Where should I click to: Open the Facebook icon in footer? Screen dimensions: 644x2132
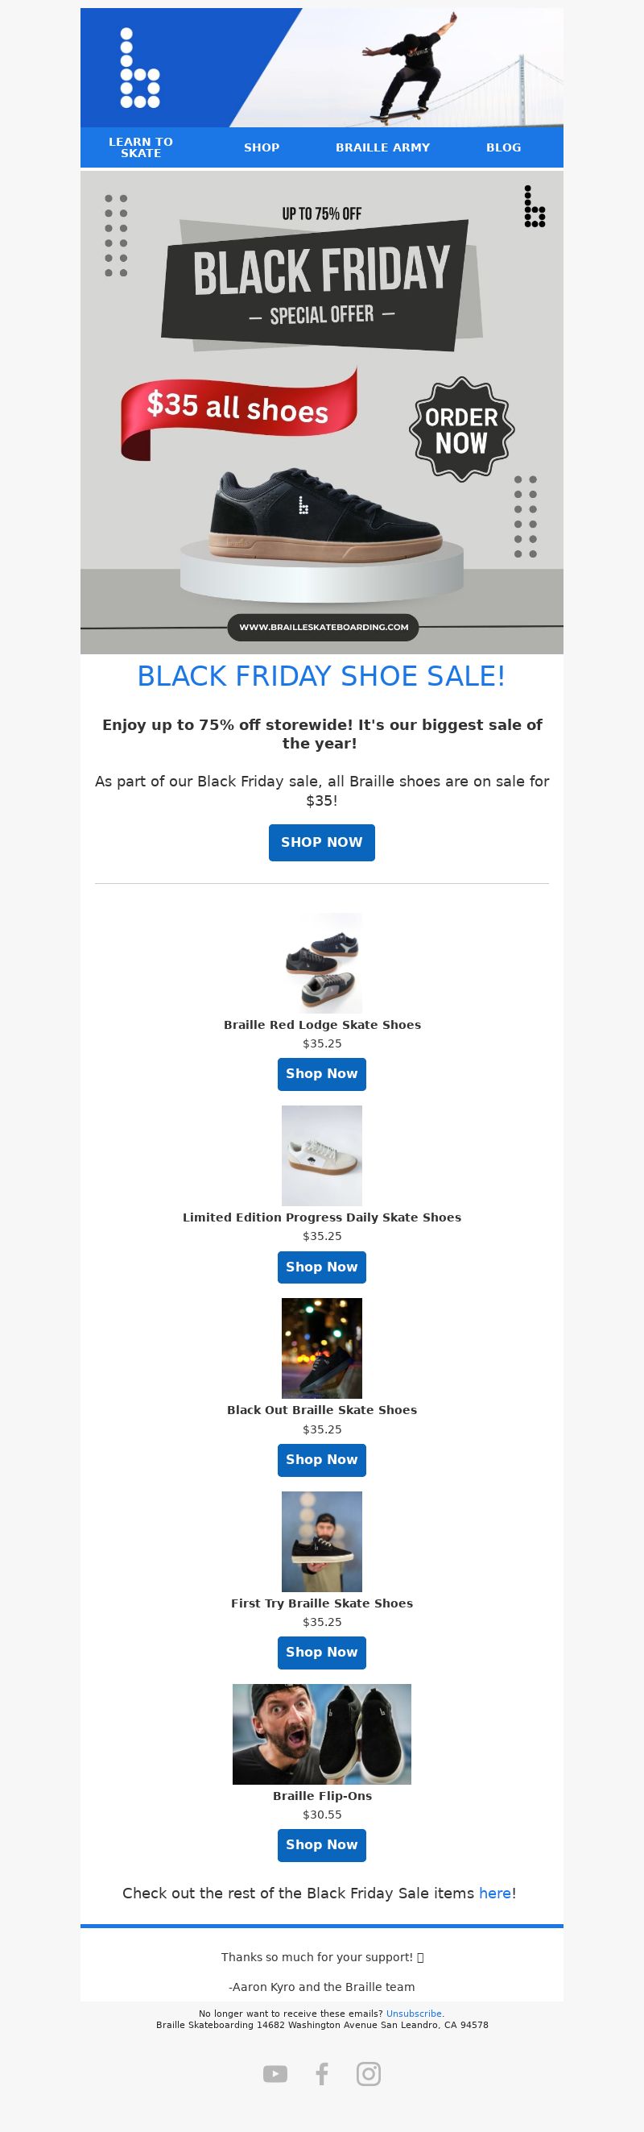[x=323, y=2073]
